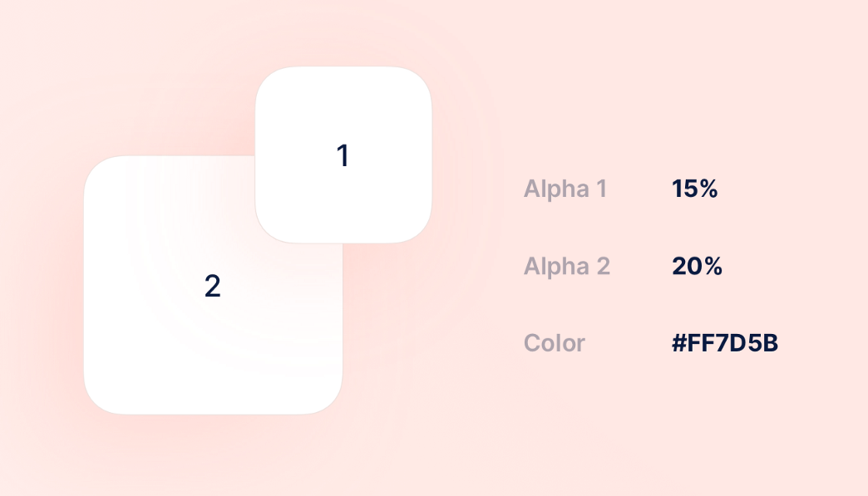Click the Alpha 1 label

565,189
